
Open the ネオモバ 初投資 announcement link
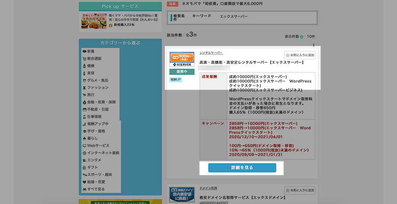222,4
